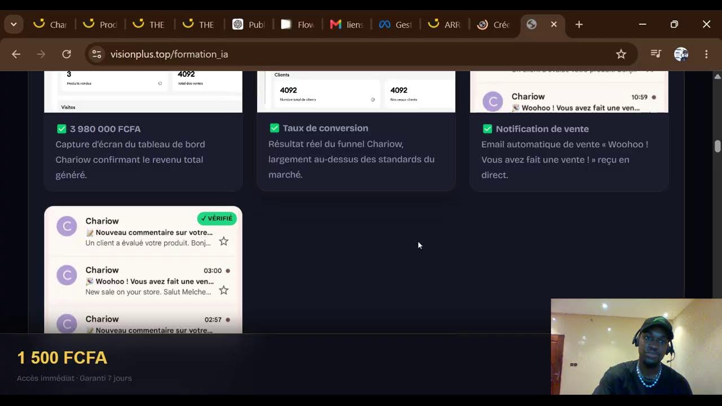Switch to the 'Flow' browser tab
Image resolution: width=722 pixels, height=406 pixels.
pos(298,24)
